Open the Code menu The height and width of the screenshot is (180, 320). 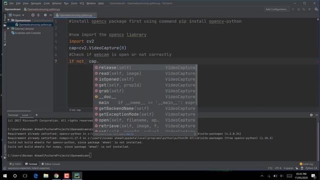(x=46, y=3)
